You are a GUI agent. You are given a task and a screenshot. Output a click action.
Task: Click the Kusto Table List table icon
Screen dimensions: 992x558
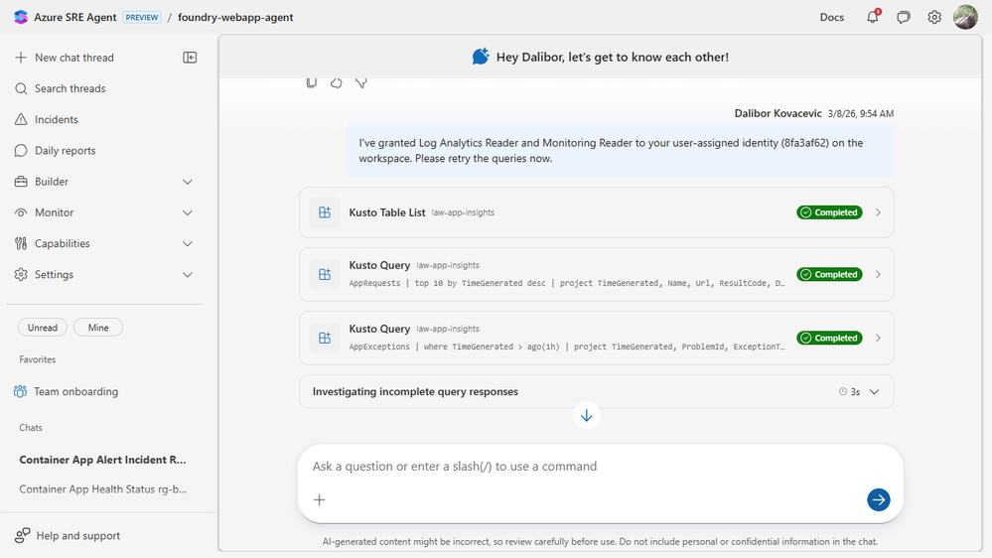click(x=325, y=212)
